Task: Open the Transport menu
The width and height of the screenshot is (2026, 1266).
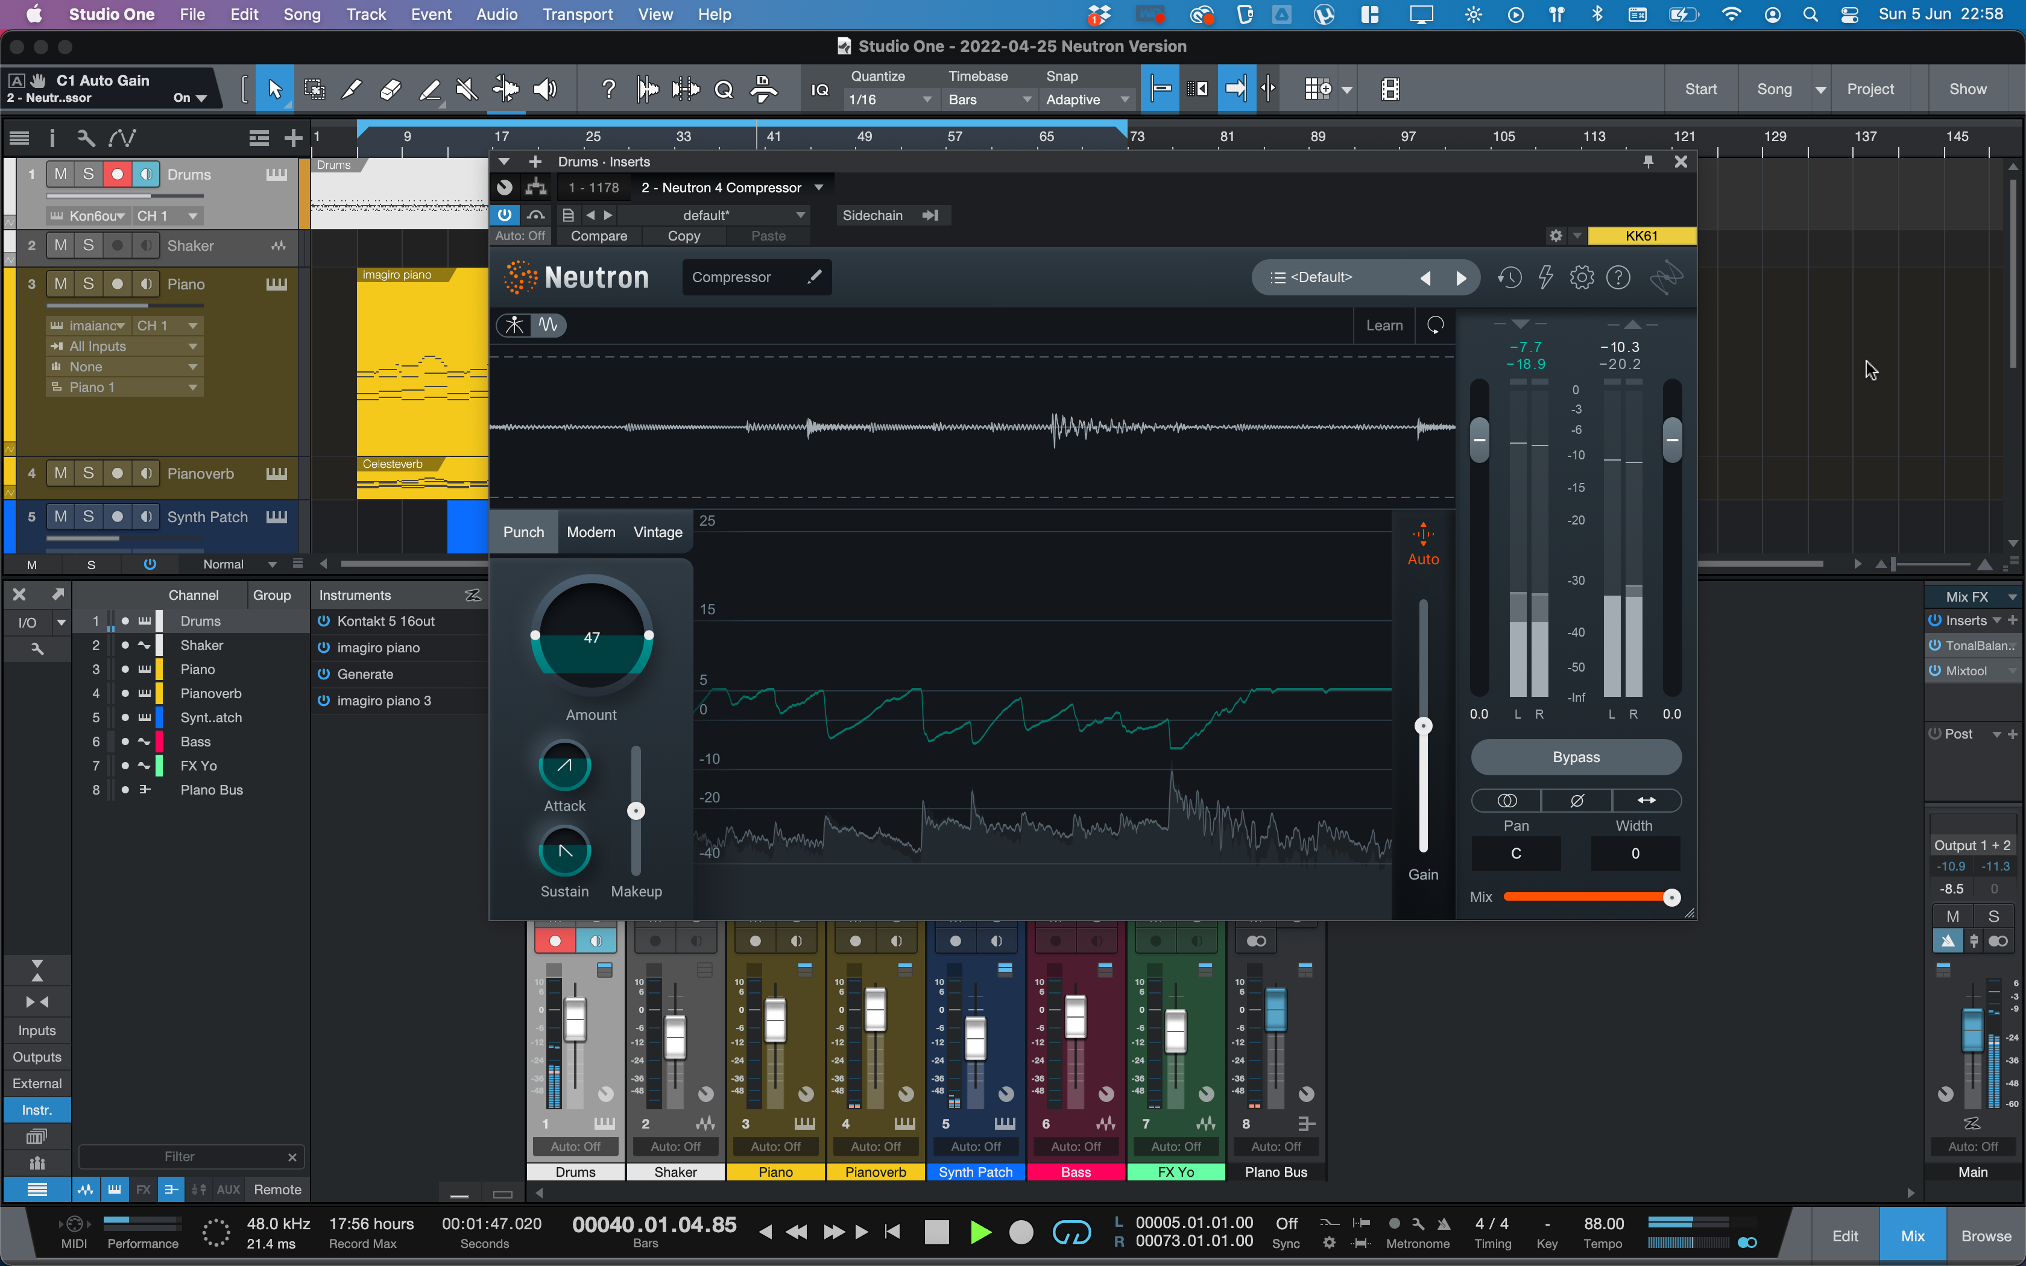Action: coord(577,14)
